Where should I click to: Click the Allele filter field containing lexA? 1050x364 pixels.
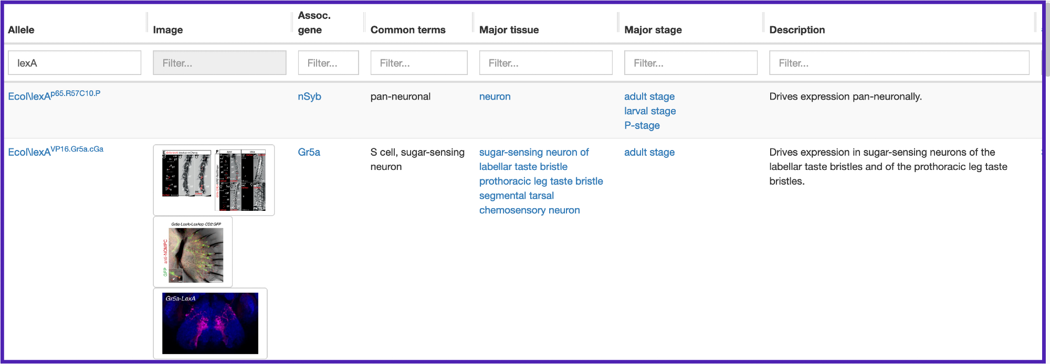[74, 63]
